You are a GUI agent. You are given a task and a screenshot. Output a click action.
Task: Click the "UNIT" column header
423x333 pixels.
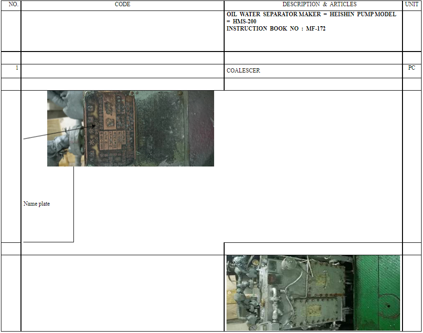(411, 4)
